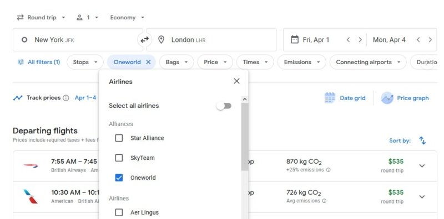The image size is (444, 219).
Task: Click the SkyTeam label
Action: tap(143, 158)
